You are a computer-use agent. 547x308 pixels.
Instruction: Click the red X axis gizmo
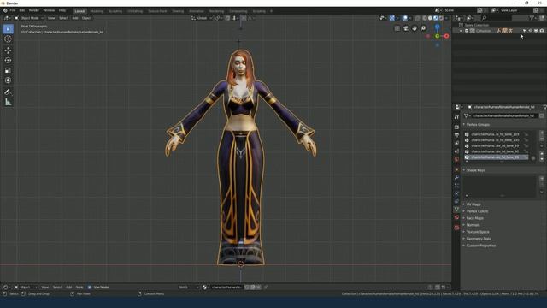click(x=446, y=36)
